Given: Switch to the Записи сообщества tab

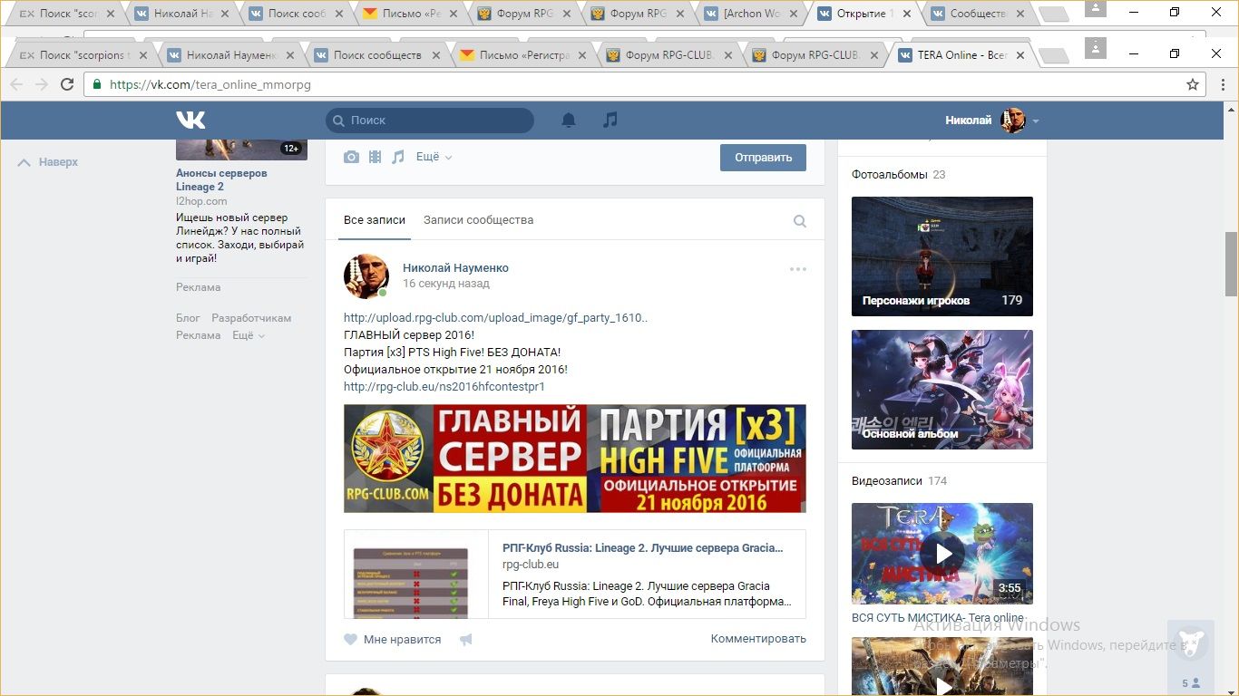Looking at the screenshot, I should pos(478,220).
